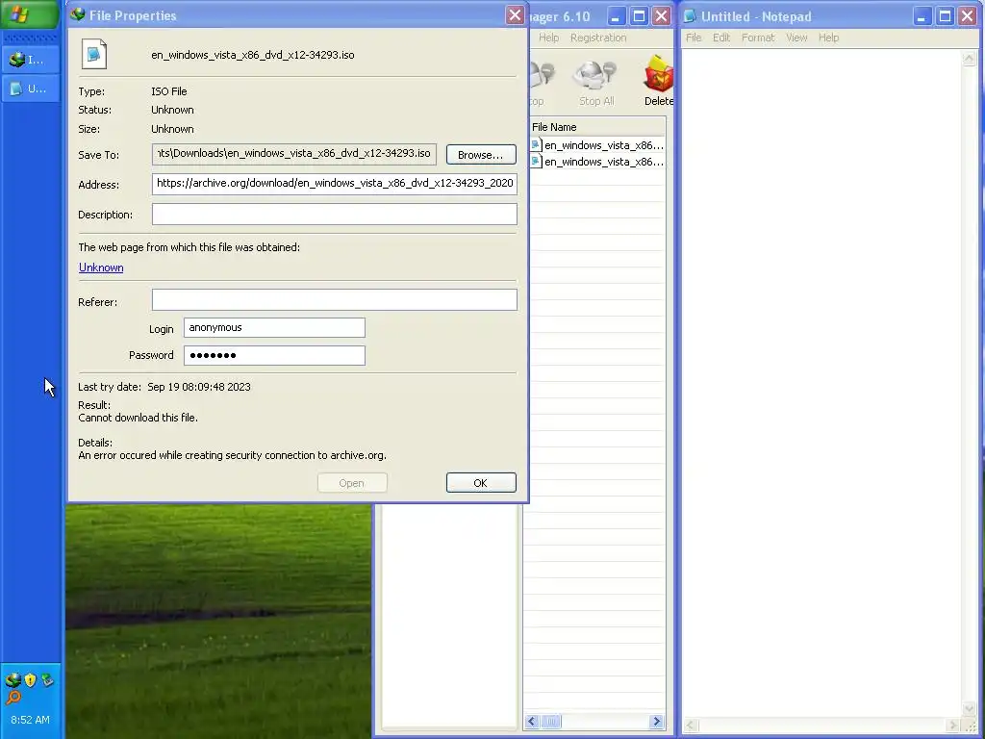Show the 8:52 AM clock

tap(30, 720)
